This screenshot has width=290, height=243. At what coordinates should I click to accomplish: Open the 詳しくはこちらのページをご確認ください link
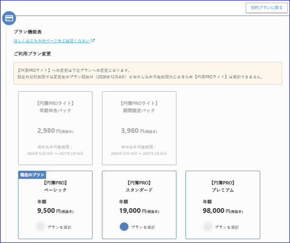[52, 41]
